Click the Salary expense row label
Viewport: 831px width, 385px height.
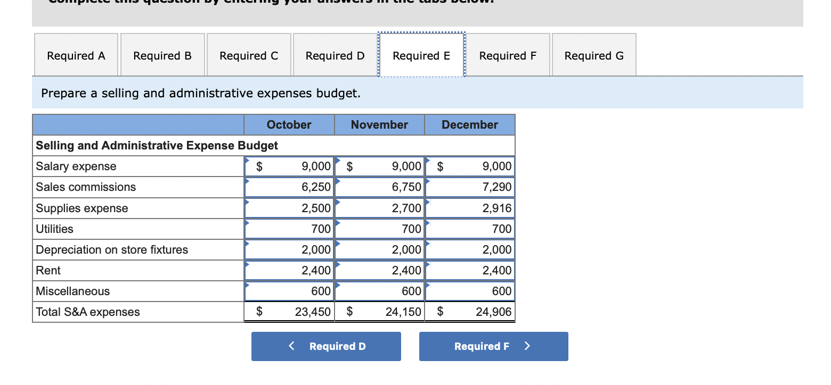tap(76, 166)
